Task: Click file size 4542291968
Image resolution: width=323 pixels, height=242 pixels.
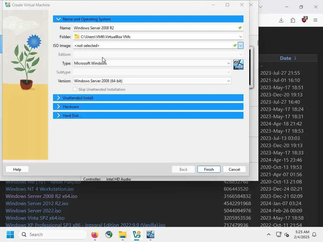Action: click(x=237, y=203)
